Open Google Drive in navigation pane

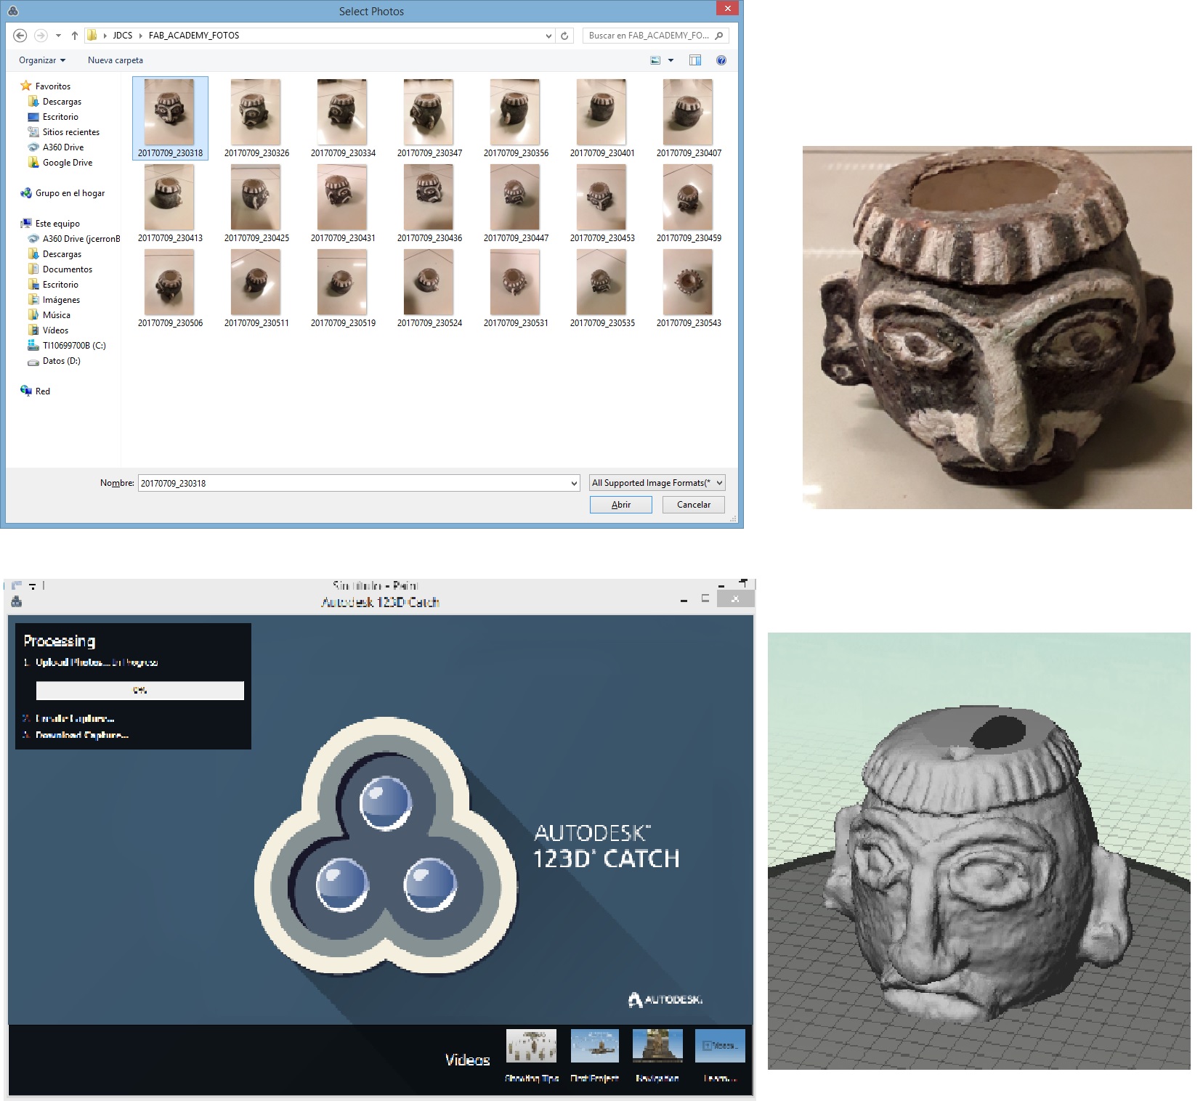[x=67, y=163]
